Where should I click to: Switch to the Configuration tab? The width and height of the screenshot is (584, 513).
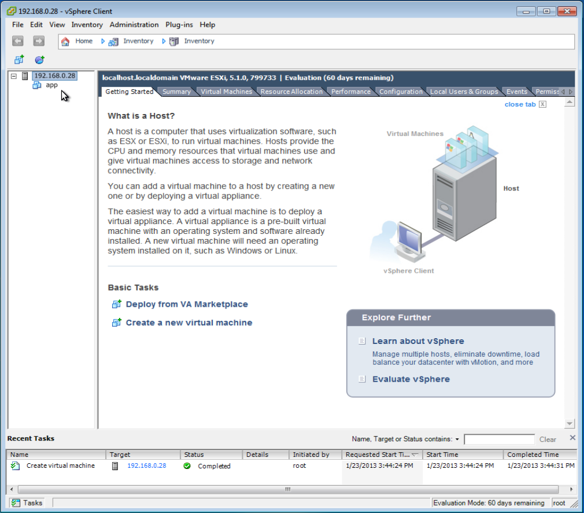tap(401, 91)
